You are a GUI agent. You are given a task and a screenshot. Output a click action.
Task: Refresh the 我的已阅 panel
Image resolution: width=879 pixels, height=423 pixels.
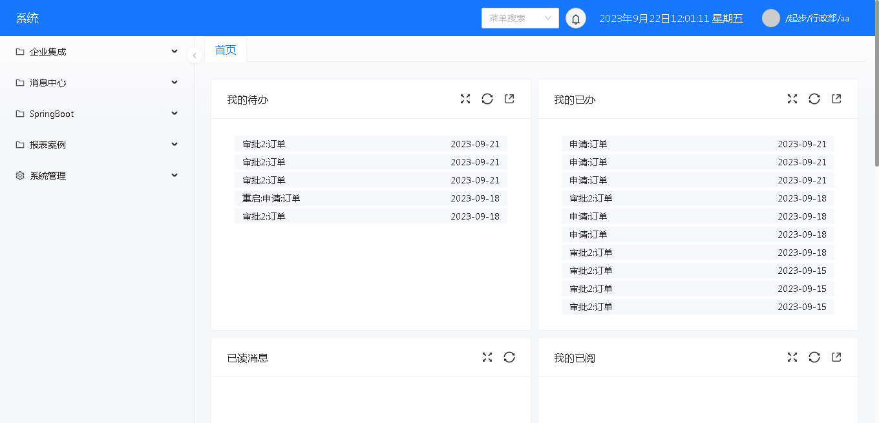[814, 357]
